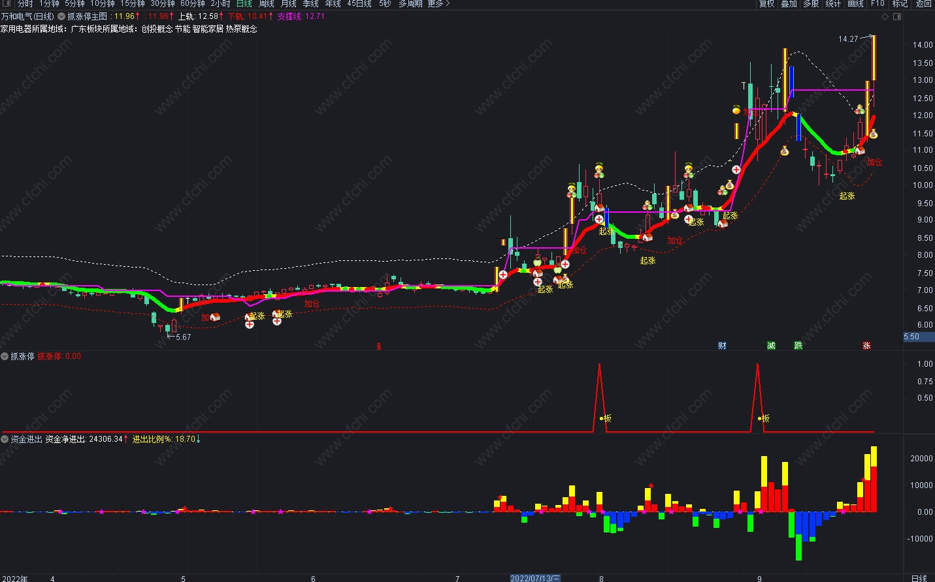This screenshot has height=582, width=935.
Task: Click the diamond icon above the price axis
Action: tap(884, 16)
